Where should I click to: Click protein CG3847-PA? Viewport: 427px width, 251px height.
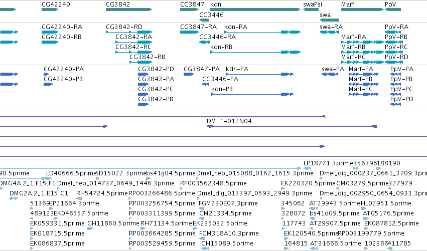(189, 74)
